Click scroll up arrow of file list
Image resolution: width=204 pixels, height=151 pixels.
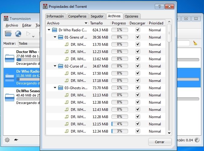(169, 22)
